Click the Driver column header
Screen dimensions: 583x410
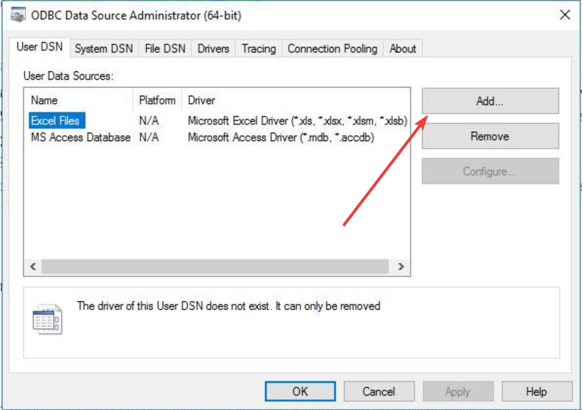point(201,101)
